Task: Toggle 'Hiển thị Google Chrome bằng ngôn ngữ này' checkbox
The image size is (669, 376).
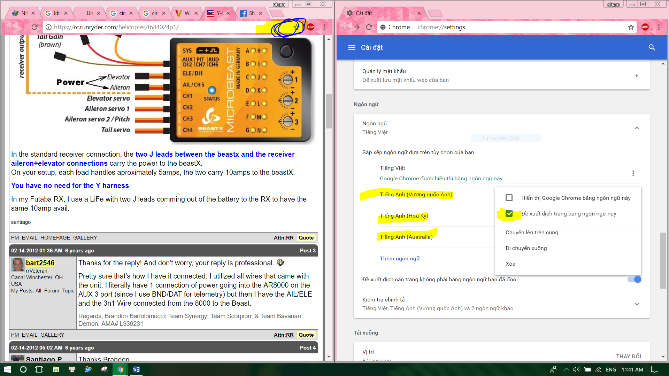Action: pos(509,198)
